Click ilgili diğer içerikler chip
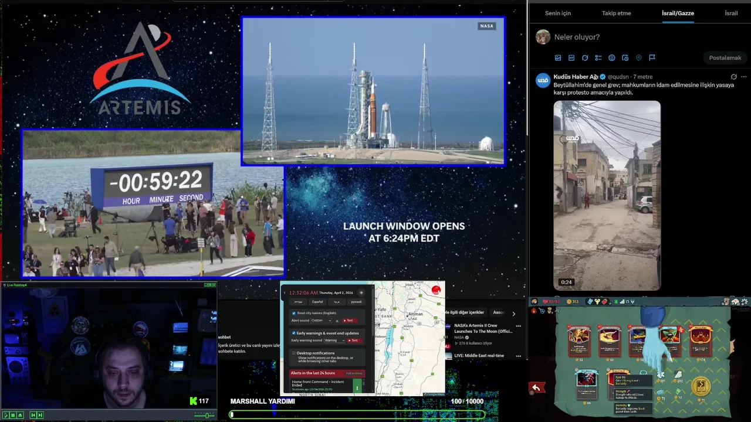 point(466,312)
